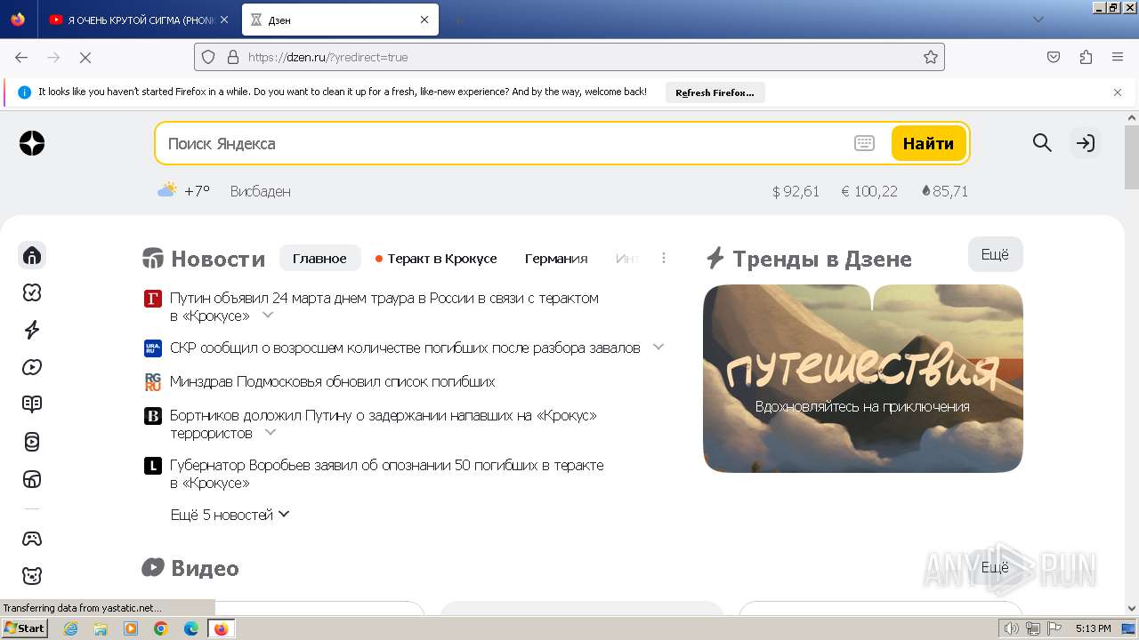Expand the Putin mourning day news item
The width and height of the screenshot is (1139, 640).
click(x=267, y=315)
